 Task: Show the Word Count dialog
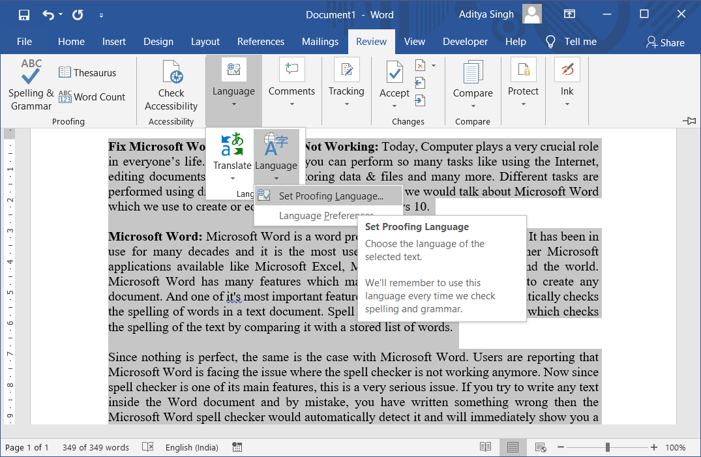pyautogui.click(x=92, y=96)
